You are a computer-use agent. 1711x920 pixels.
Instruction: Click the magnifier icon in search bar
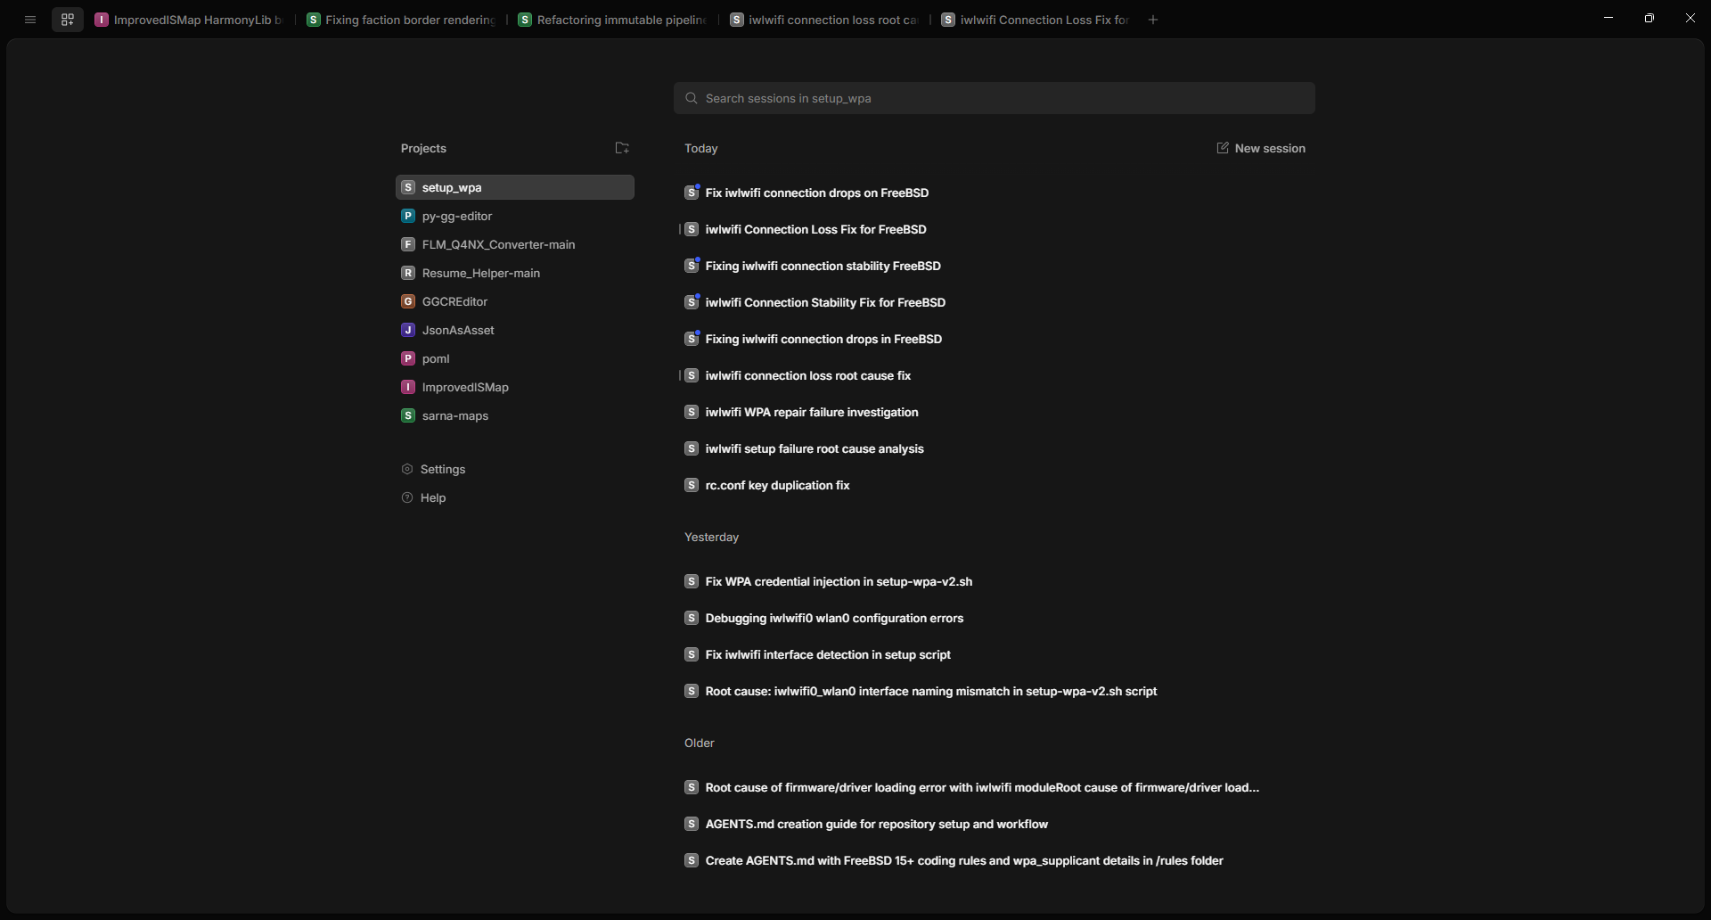(692, 98)
